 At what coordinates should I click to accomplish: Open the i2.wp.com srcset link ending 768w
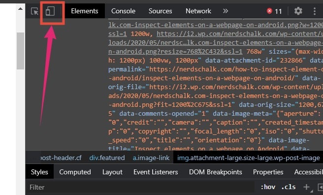coord(216,43)
